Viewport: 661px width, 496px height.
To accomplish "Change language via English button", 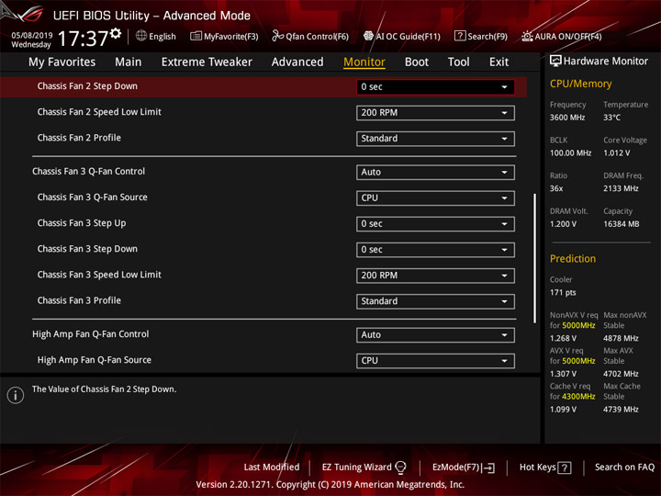I will (156, 36).
